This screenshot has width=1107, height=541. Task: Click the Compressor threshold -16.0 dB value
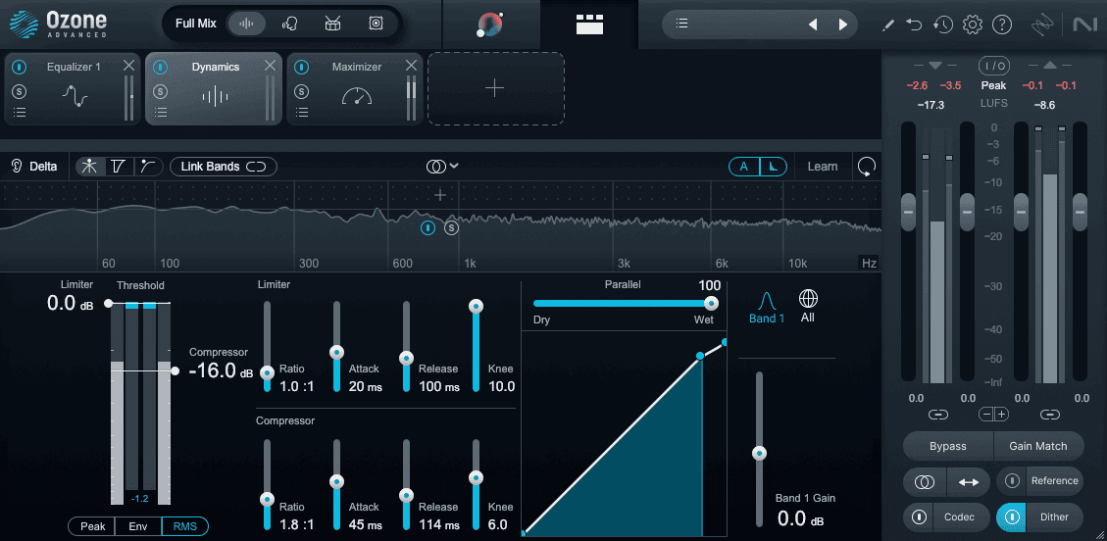221,371
